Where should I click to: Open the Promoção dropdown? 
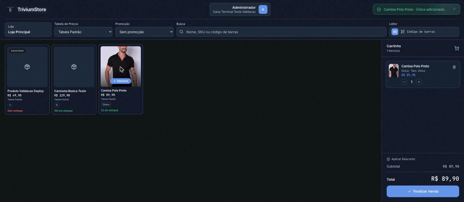pos(144,32)
